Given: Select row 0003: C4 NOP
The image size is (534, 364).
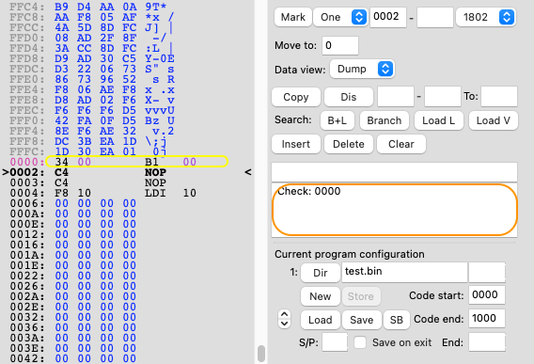Looking at the screenshot, I should click(87, 182).
